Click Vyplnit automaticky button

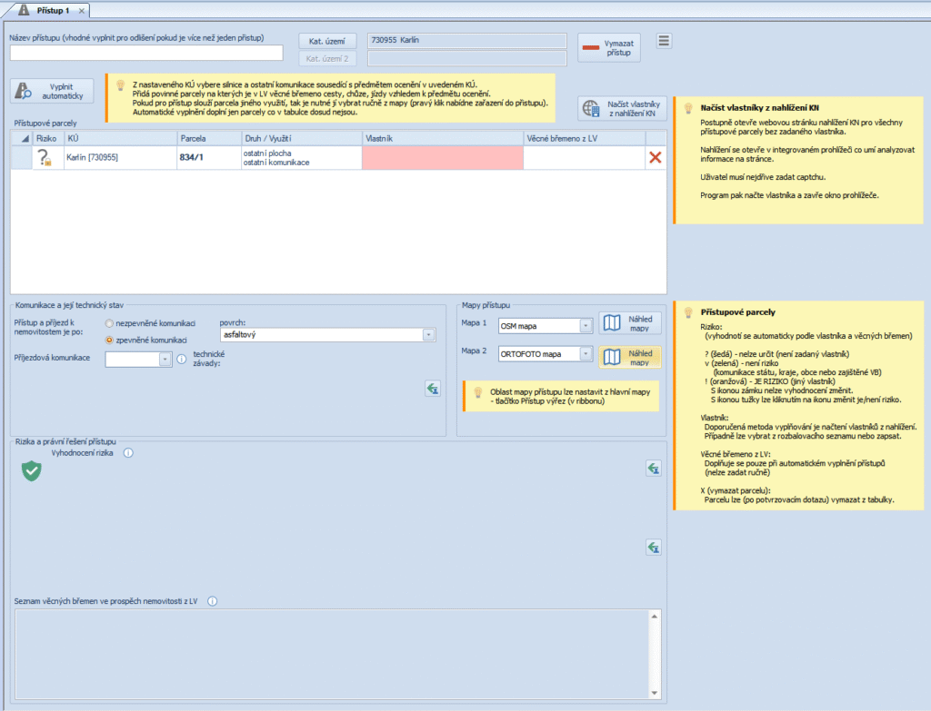click(x=52, y=92)
